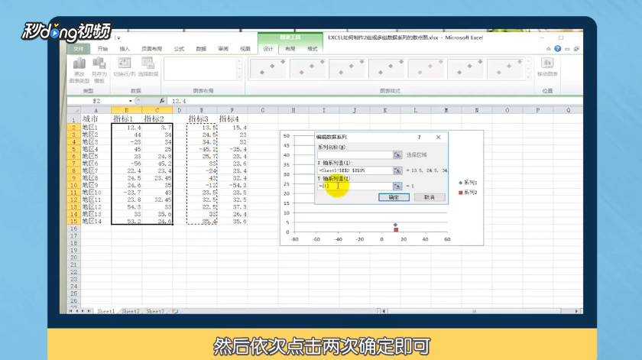The width and height of the screenshot is (642, 360).
Task: Click the minimize ribbon caret icon
Action: pos(549,49)
